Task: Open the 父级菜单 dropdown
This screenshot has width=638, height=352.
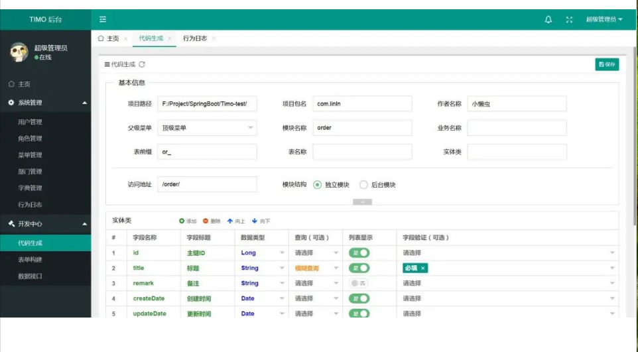Action: [207, 128]
